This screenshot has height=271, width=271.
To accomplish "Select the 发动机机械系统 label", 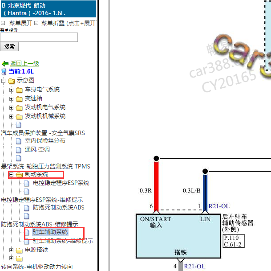I will tap(45, 116).
